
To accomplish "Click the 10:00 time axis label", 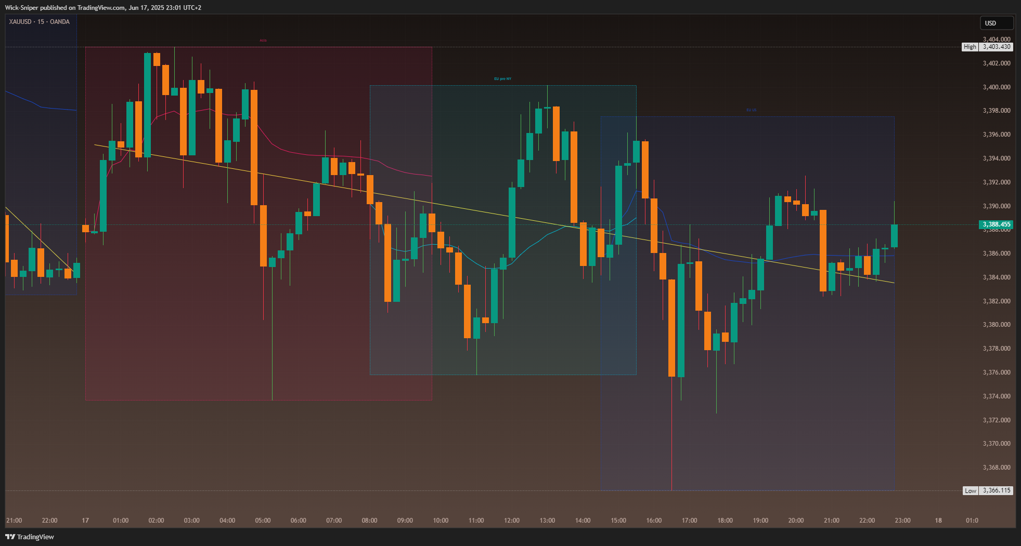I will (x=441, y=521).
